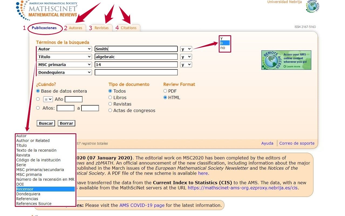This screenshot has height=216, width=345.
Task: Click the search field containing algebraic
Action: 136,57
